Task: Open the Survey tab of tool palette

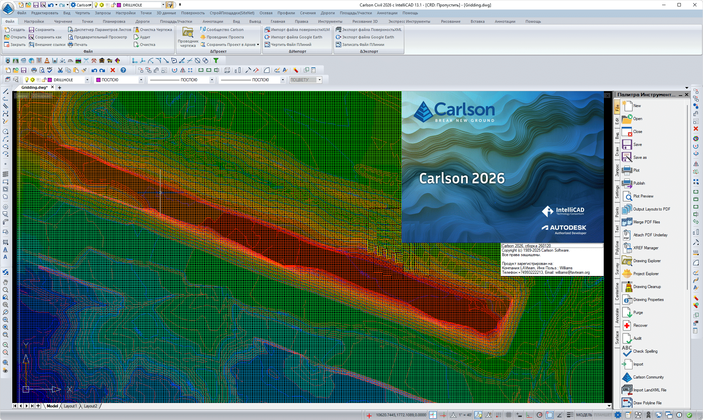Action: point(617,269)
